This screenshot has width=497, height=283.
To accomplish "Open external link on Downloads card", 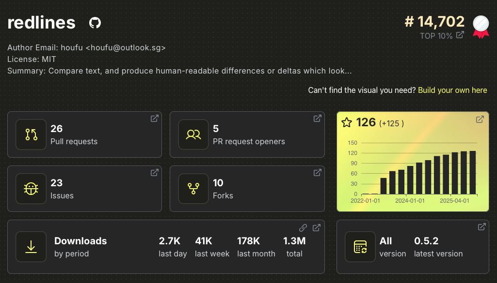I will pos(317,228).
